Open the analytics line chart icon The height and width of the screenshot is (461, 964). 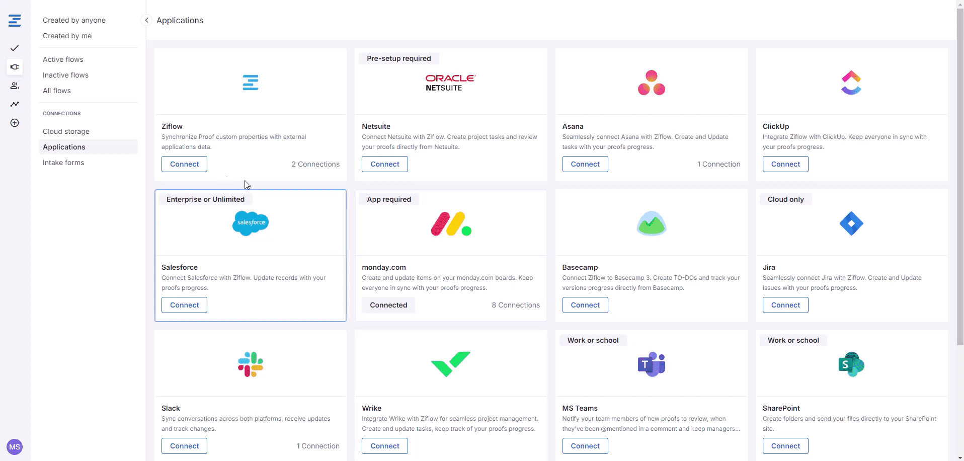pyautogui.click(x=15, y=104)
